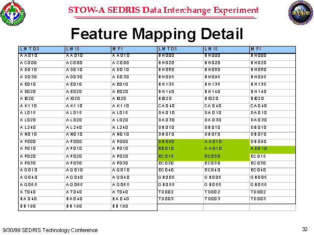Click green AD010 cell in right MPI column

click(259, 149)
